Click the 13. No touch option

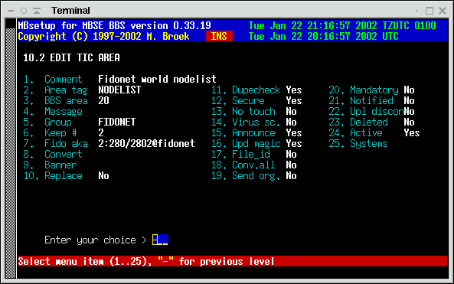pos(243,111)
